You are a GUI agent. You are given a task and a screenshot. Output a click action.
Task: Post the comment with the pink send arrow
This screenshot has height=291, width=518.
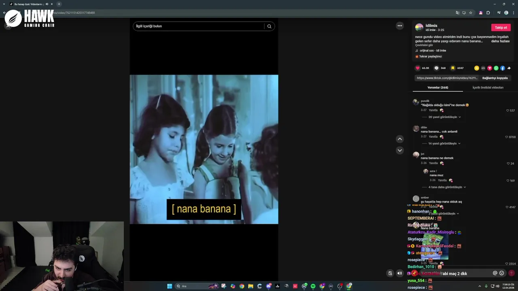[x=512, y=273]
